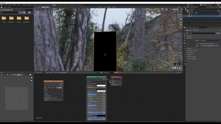Toggle Use Nodes checkbox in node editor
Viewport: 221px width, 124px height.
(x=61, y=73)
